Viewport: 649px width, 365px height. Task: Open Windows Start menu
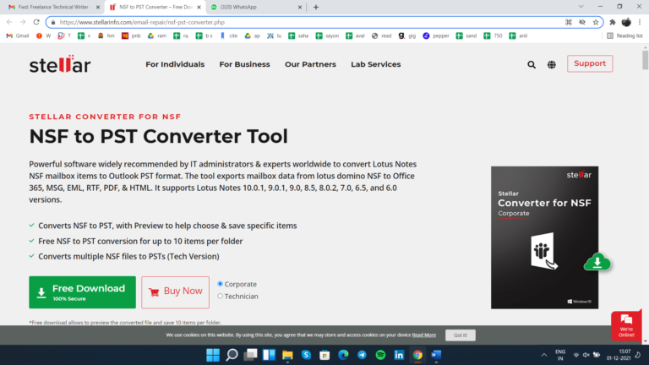pyautogui.click(x=213, y=355)
